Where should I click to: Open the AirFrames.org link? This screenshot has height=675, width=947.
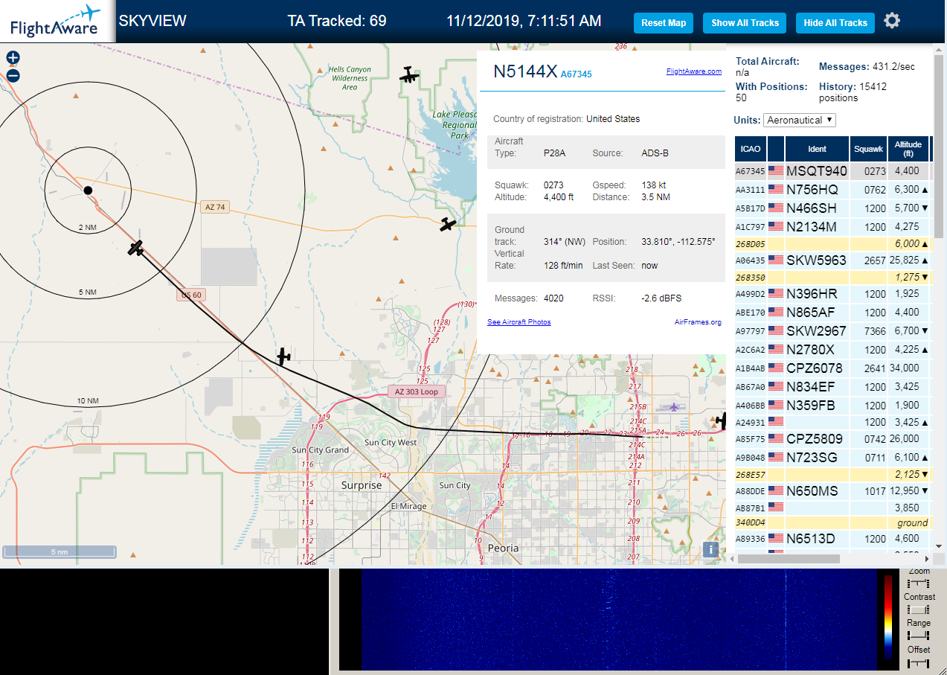pos(698,322)
